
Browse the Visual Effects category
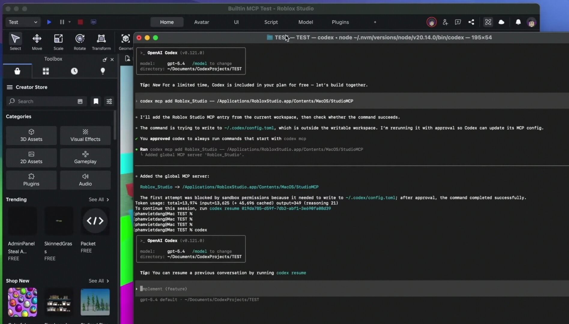point(85,135)
